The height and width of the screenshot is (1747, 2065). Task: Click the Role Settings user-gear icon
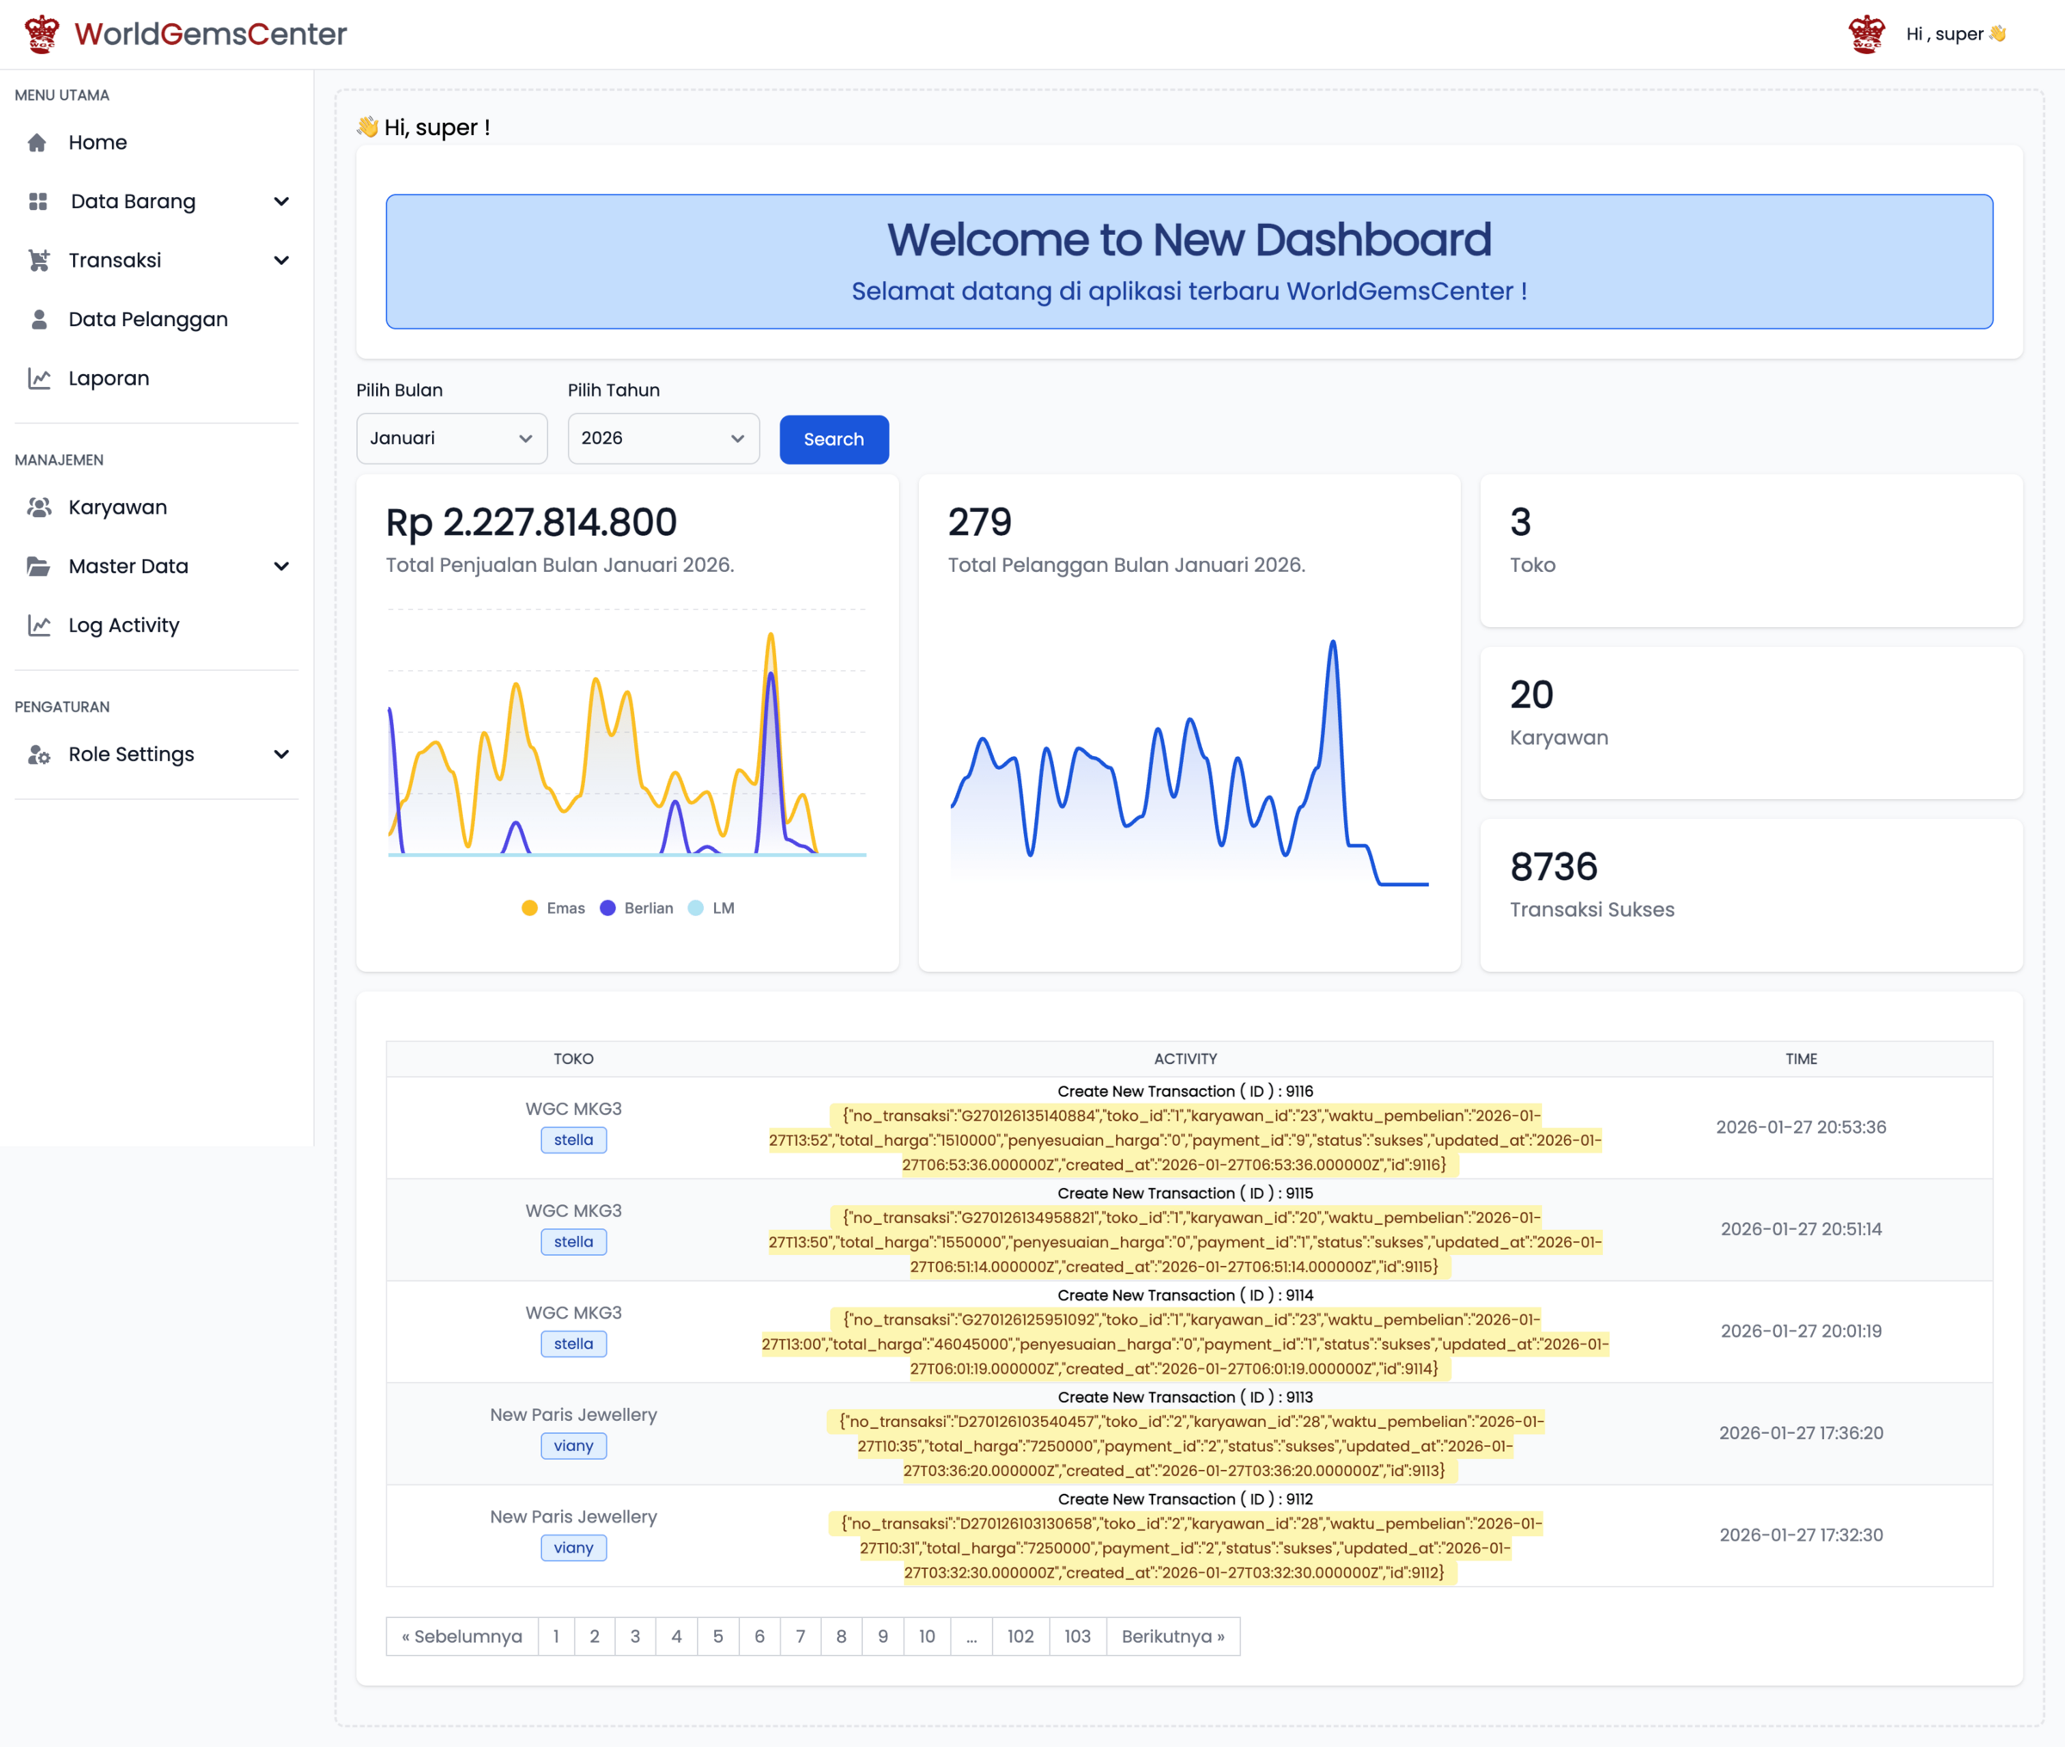39,754
